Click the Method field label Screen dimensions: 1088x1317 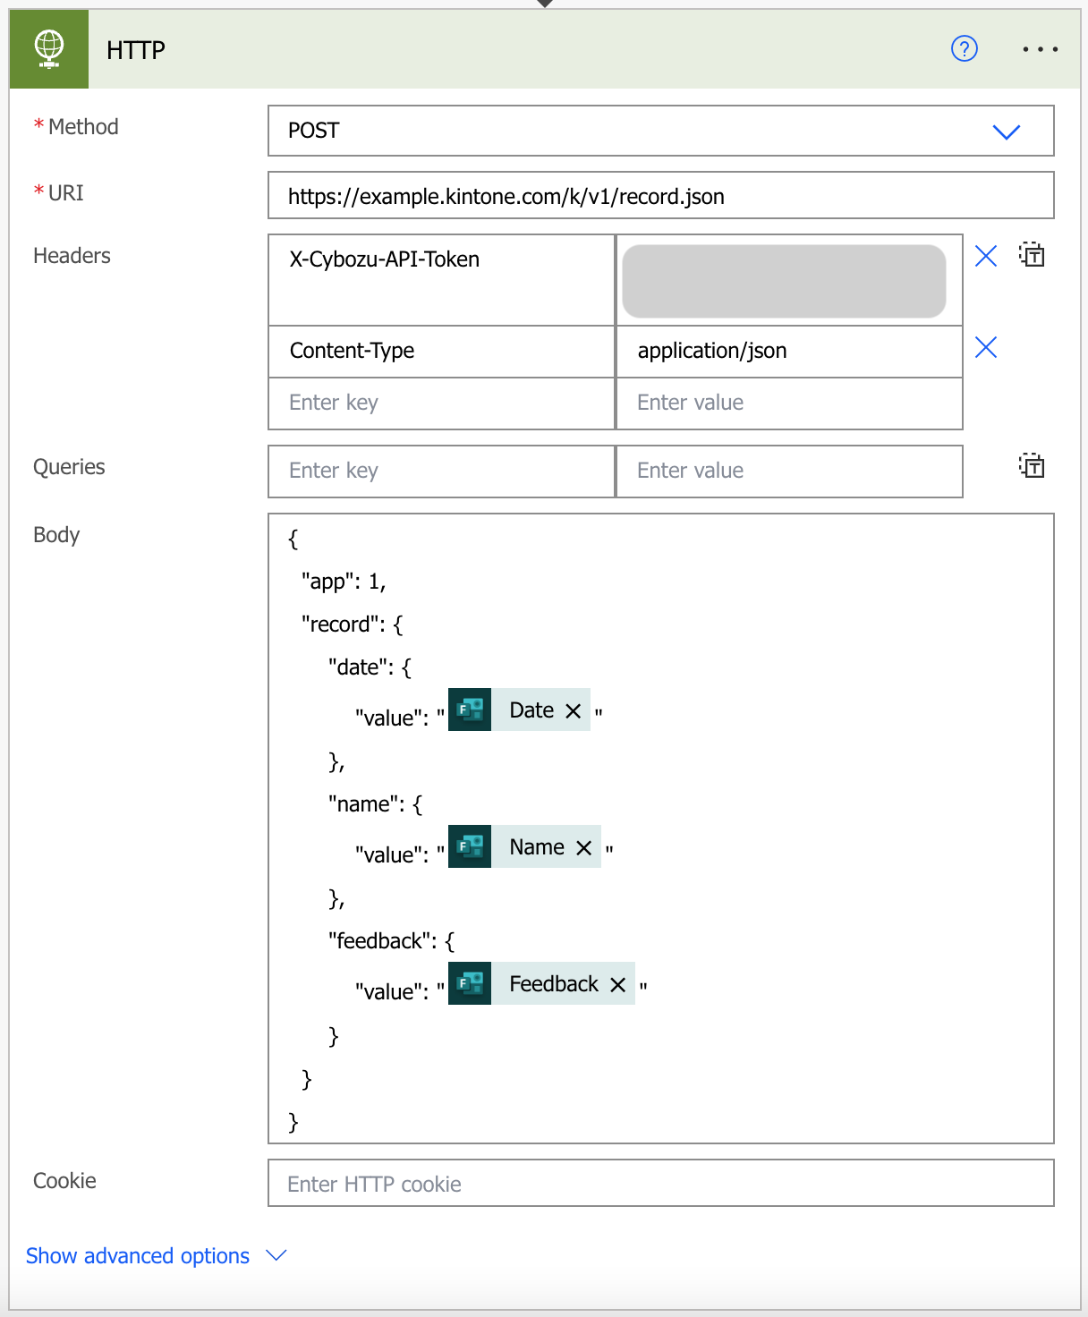pos(83,127)
